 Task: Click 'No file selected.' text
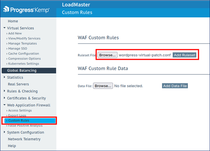click(129, 86)
